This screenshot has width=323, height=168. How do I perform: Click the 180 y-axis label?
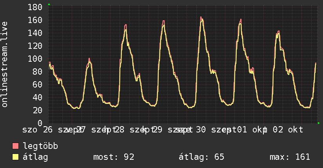pos(35,7)
